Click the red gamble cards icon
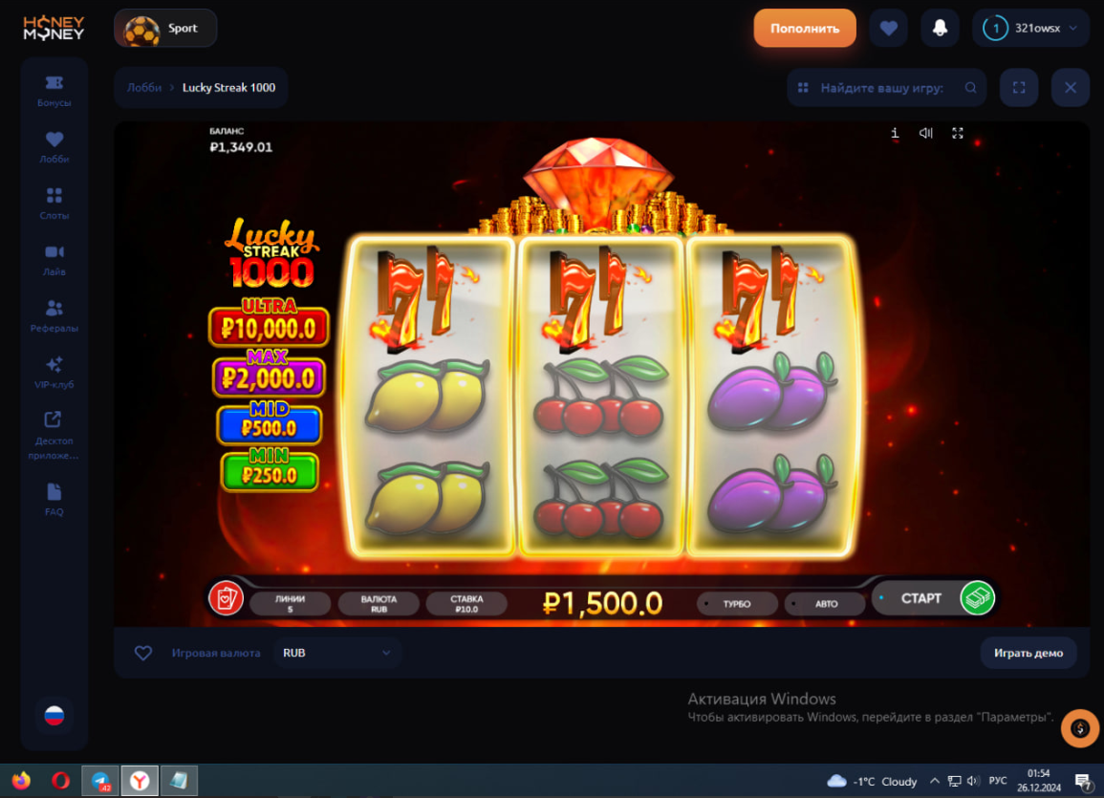This screenshot has width=1104, height=798. pos(226,598)
